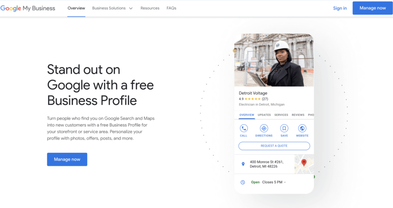The image size is (393, 208).
Task: Click the (27) review count
Action: pos(265,99)
